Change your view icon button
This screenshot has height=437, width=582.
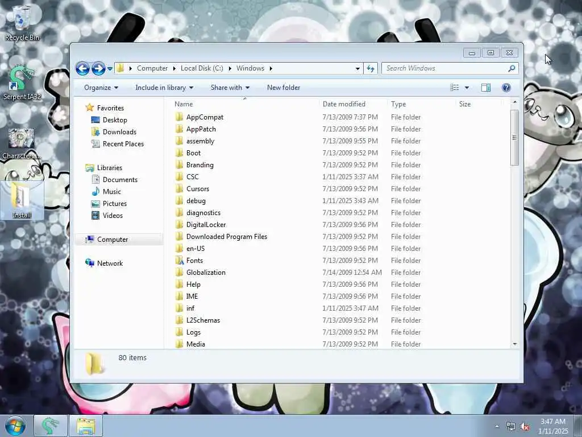click(454, 88)
